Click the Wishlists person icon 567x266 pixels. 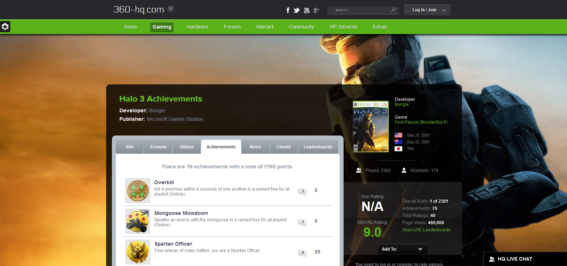click(x=404, y=170)
